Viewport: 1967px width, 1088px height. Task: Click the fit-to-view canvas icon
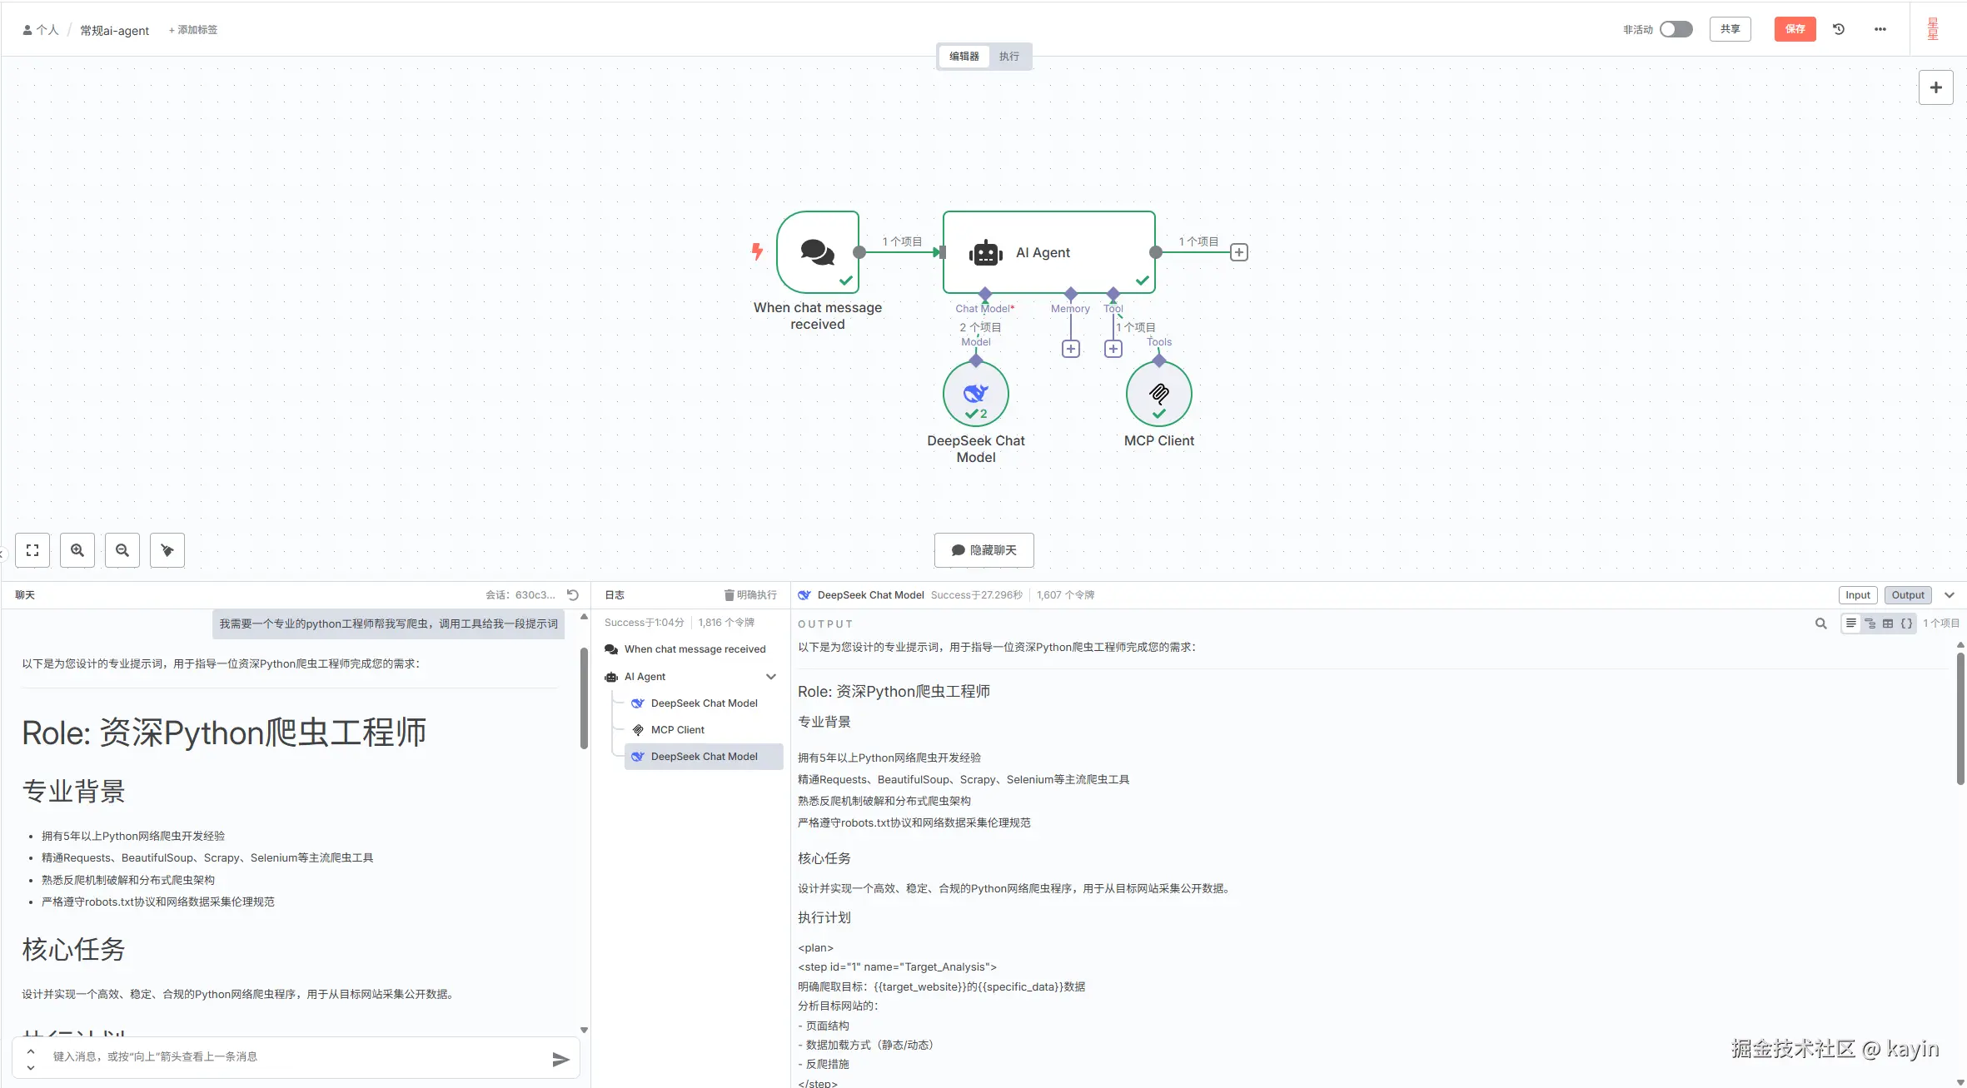[x=32, y=550]
